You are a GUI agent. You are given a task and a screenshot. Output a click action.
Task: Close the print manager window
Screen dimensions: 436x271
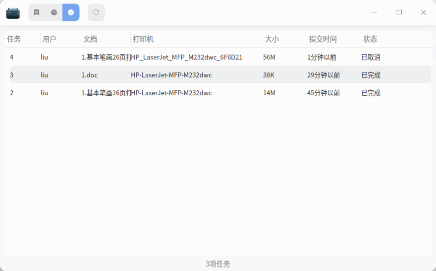424,12
